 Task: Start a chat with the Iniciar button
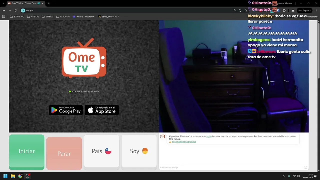(26, 152)
